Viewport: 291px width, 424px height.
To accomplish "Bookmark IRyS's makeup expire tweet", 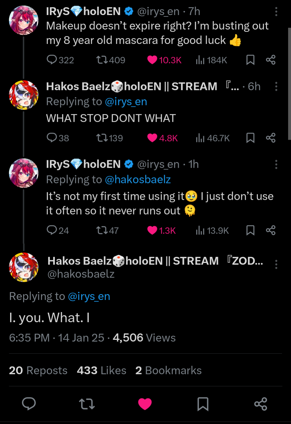I will click(250, 60).
